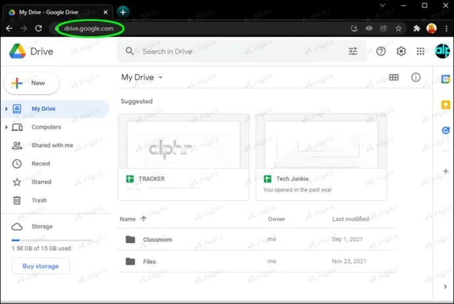Screen dimensions: 454x304
Task: Click the Search in Drive field
Action: click(241, 51)
